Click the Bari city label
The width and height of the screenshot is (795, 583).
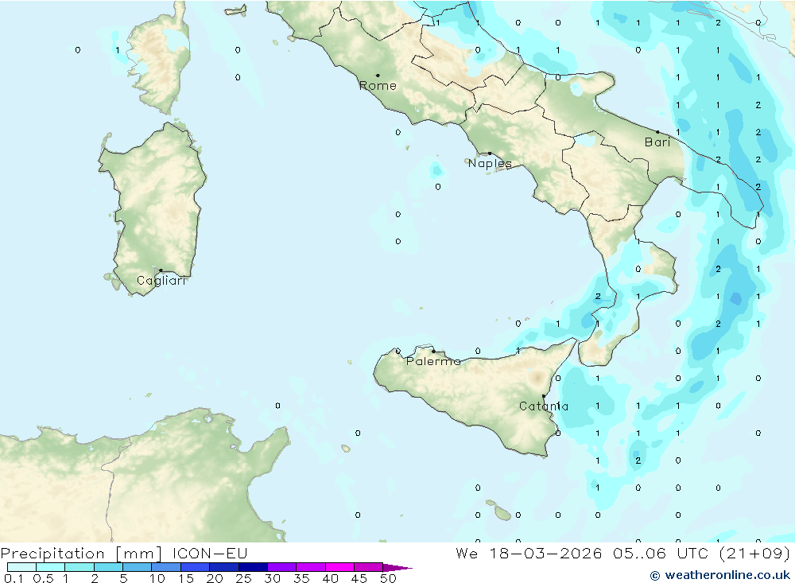pyautogui.click(x=657, y=142)
